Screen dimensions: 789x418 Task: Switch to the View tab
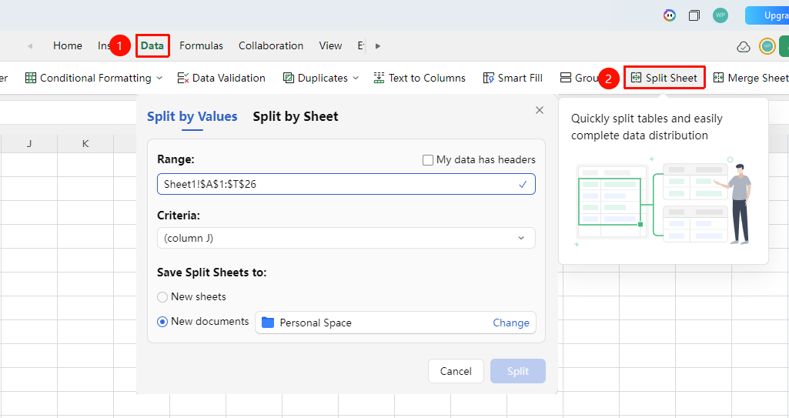click(330, 45)
